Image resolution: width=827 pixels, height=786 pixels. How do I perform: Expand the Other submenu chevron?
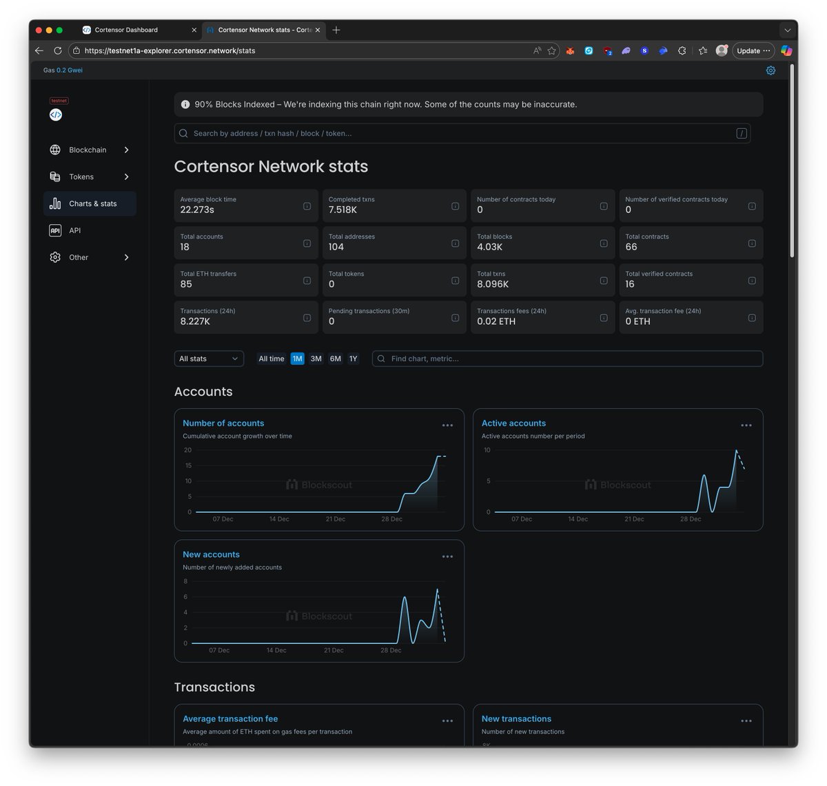click(126, 257)
